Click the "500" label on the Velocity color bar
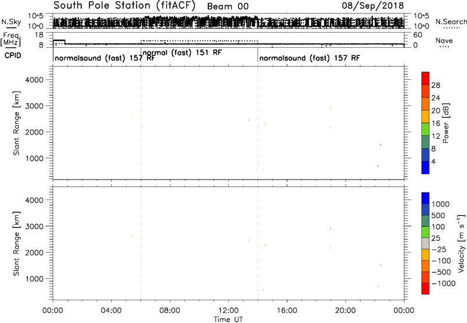The height and width of the screenshot is (323, 467). 438,215
